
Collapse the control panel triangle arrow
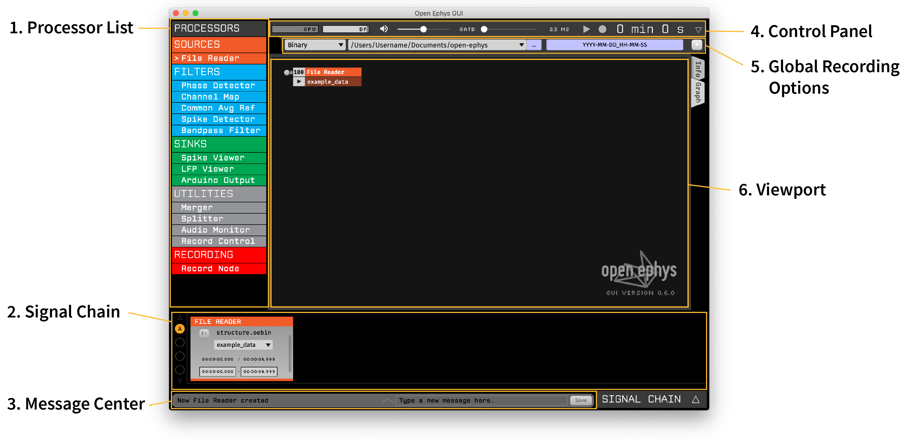[x=698, y=30]
